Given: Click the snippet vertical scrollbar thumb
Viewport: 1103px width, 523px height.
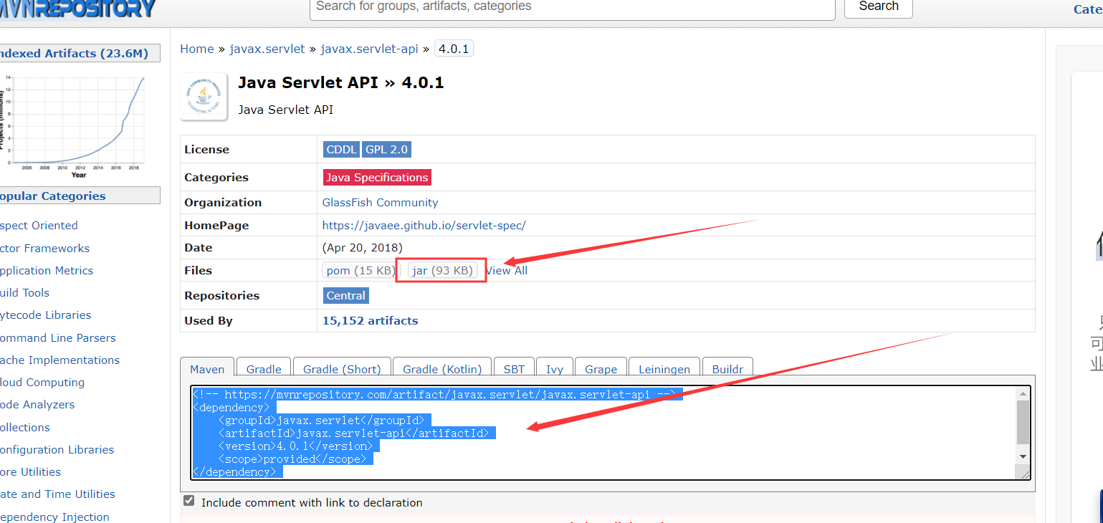Looking at the screenshot, I should [1023, 422].
